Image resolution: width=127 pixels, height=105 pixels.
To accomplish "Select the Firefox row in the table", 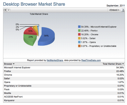I will pyautogui.click(x=64, y=71).
